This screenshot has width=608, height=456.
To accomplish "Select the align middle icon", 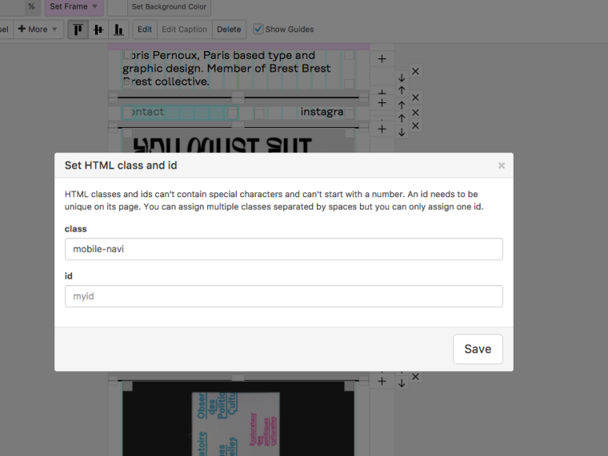I will pyautogui.click(x=98, y=30).
